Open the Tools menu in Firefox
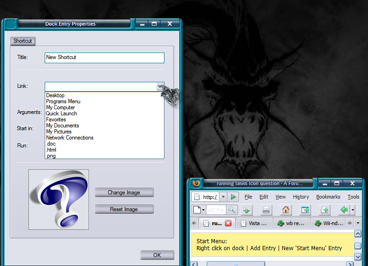The width and height of the screenshot is (368, 266). pos(354,197)
